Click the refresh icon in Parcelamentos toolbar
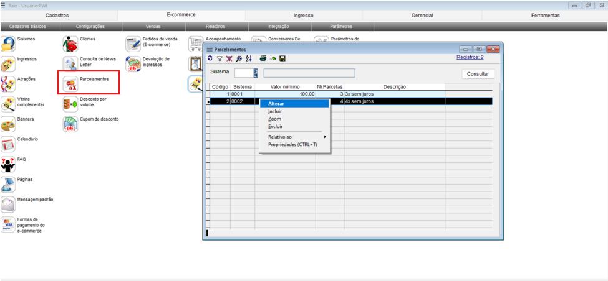 tap(210, 58)
